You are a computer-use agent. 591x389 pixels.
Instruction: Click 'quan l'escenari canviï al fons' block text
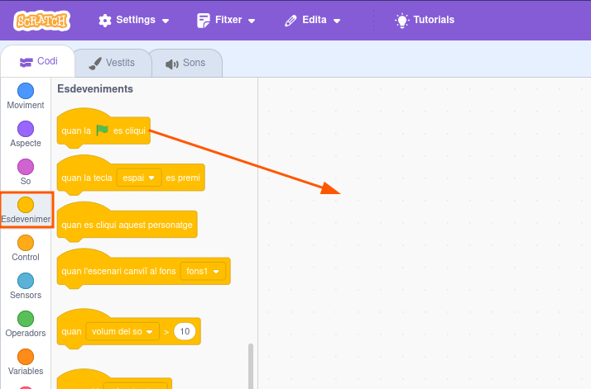pos(118,271)
